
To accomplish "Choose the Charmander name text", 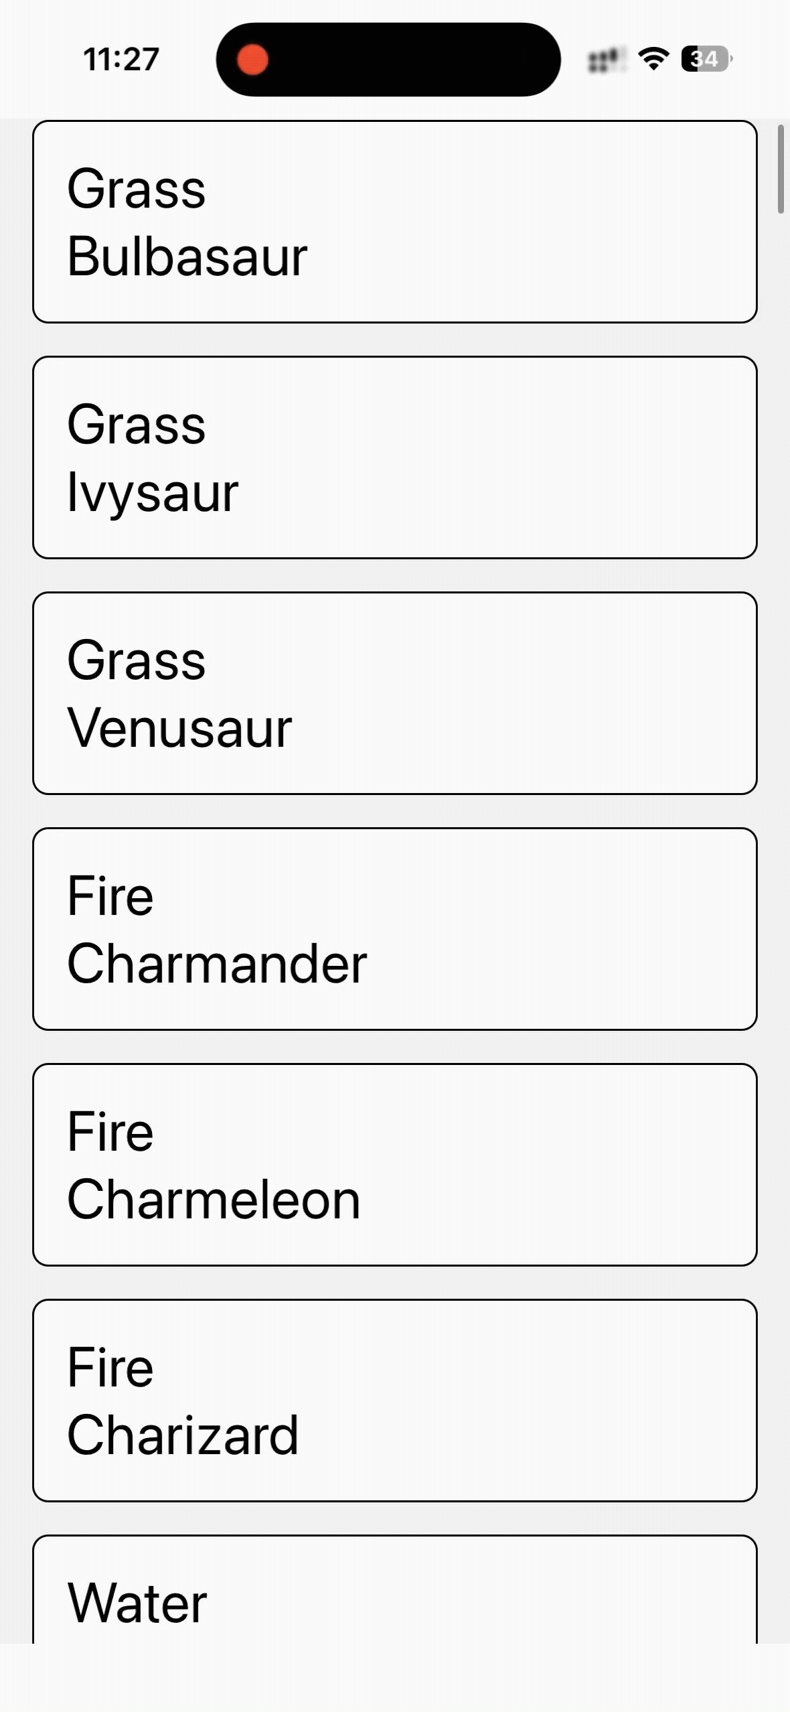I will coord(217,964).
